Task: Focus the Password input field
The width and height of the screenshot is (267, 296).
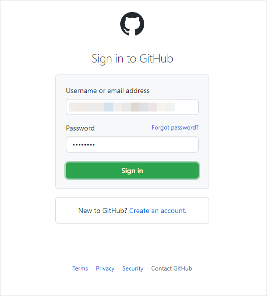Action: [132, 144]
